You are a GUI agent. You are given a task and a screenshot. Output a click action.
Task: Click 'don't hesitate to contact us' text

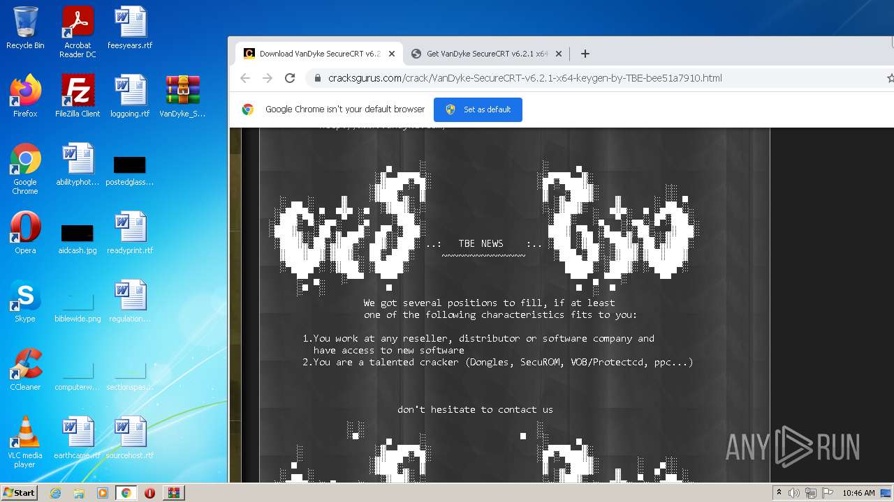pyautogui.click(x=475, y=409)
